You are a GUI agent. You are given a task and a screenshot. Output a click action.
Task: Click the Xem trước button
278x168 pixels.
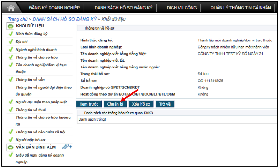point(89,104)
